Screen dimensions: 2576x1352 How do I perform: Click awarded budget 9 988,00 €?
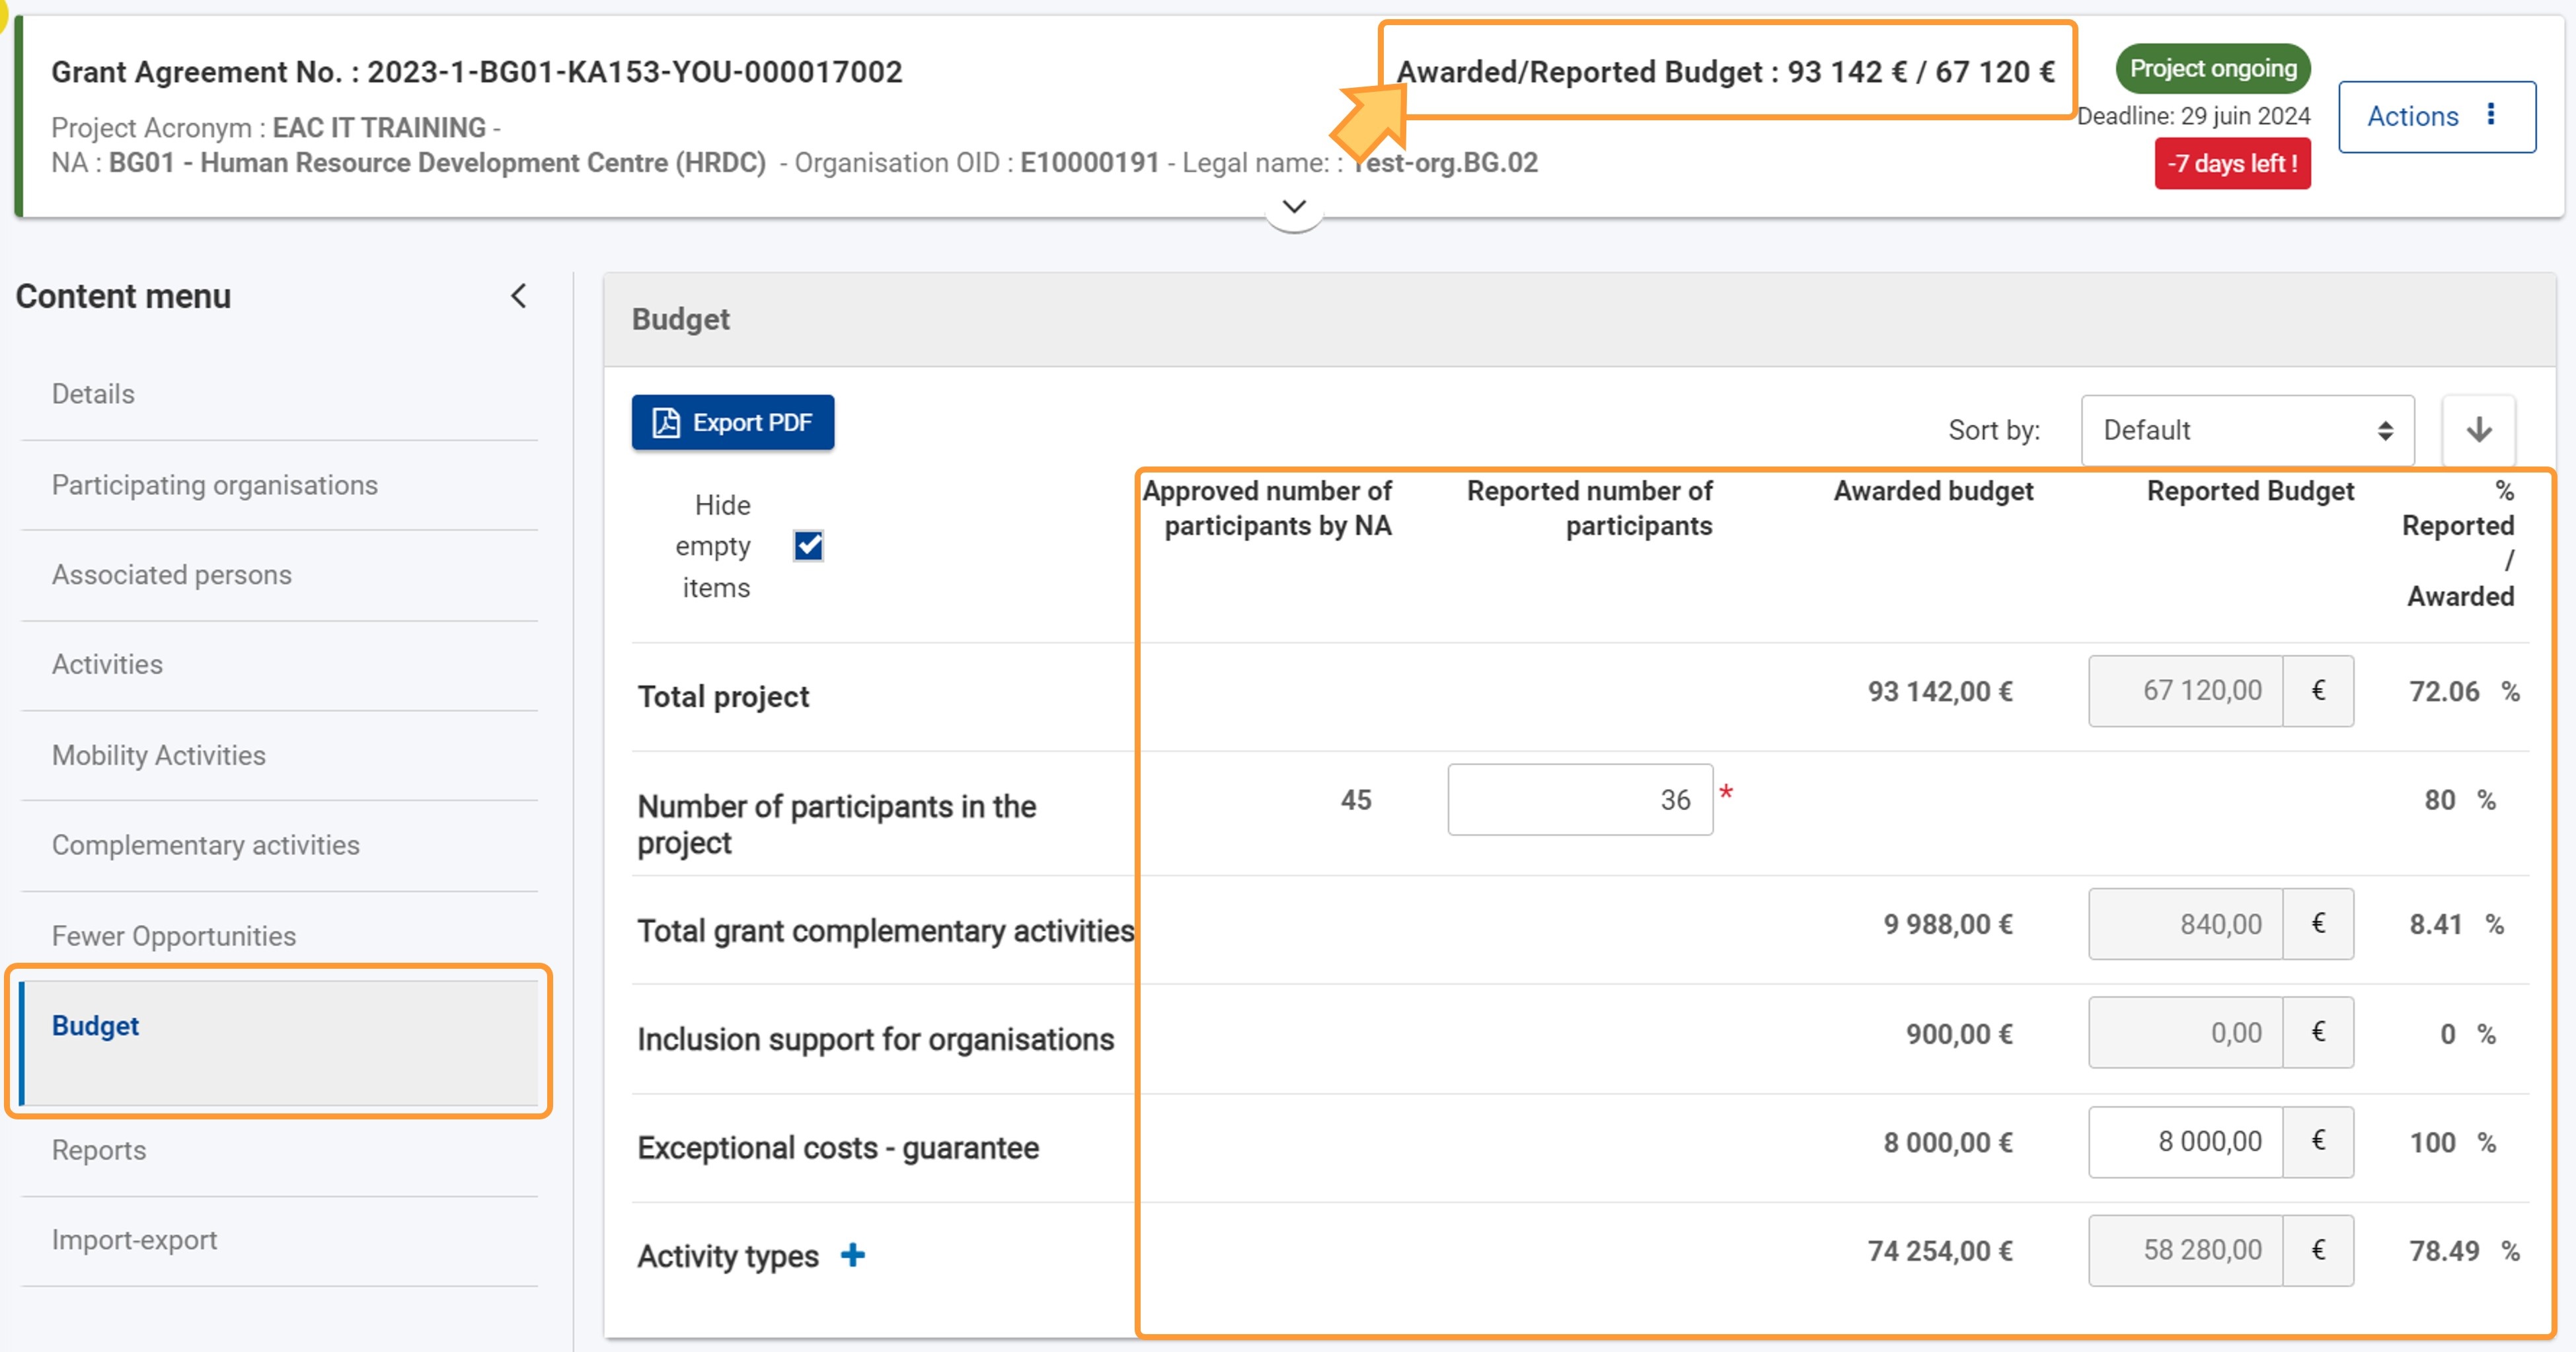pyautogui.click(x=1948, y=924)
